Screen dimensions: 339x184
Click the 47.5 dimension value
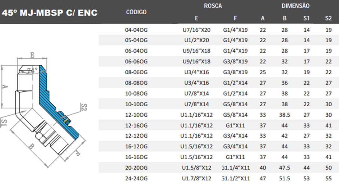click(x=285, y=168)
